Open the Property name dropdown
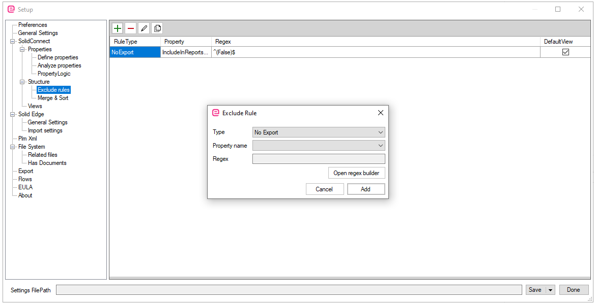This screenshot has width=596, height=305. 319,146
